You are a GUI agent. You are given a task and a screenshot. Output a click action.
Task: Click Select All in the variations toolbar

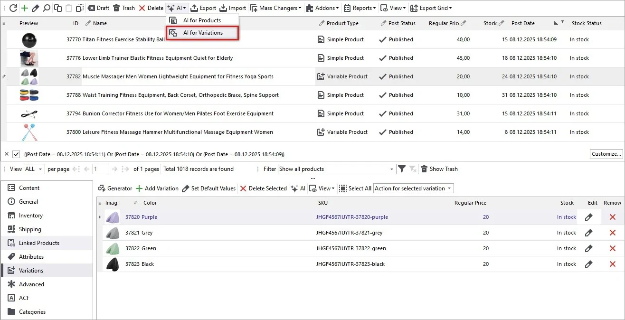pyautogui.click(x=355, y=188)
